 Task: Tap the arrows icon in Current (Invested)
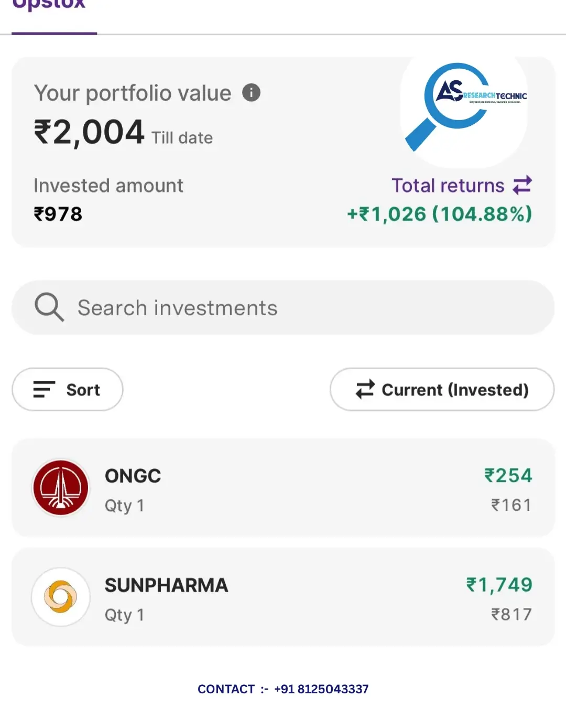pyautogui.click(x=365, y=389)
